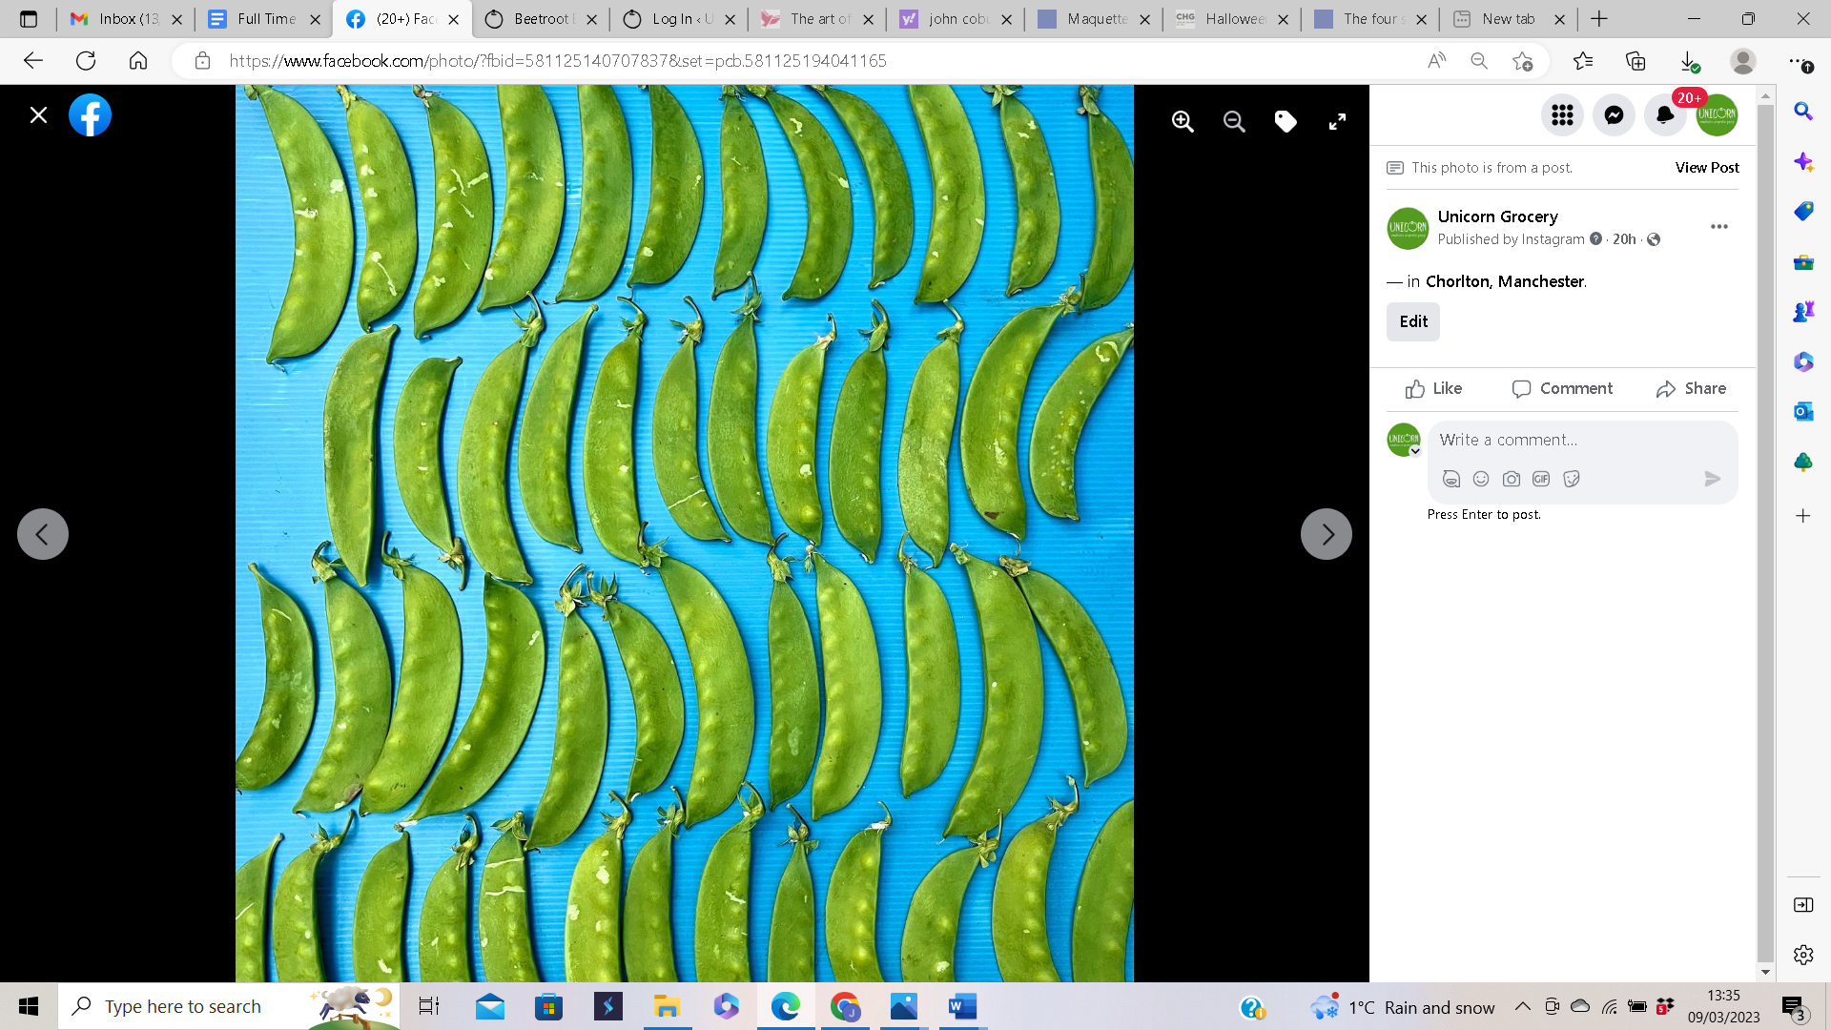
Task: Open the Messenger icon
Action: 1614,115
